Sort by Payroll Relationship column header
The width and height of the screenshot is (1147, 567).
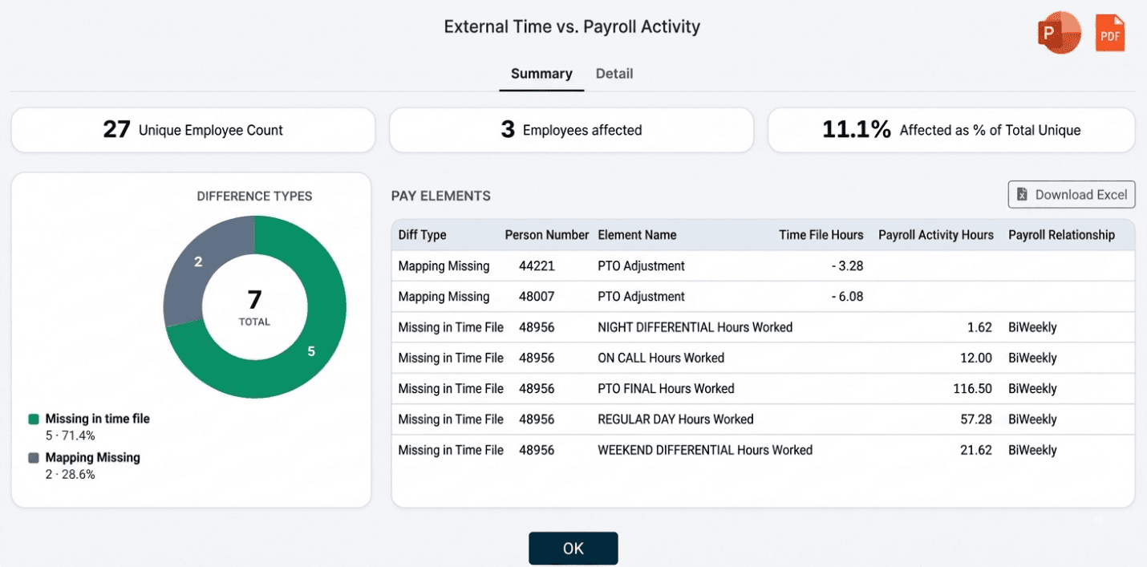(x=1061, y=235)
